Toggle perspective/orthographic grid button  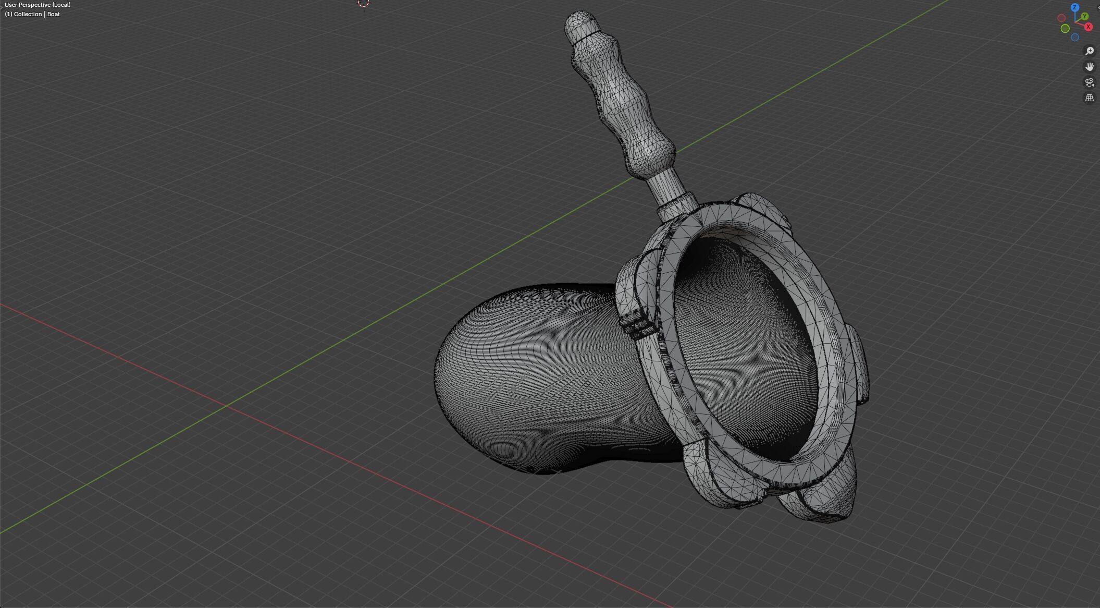pyautogui.click(x=1090, y=98)
